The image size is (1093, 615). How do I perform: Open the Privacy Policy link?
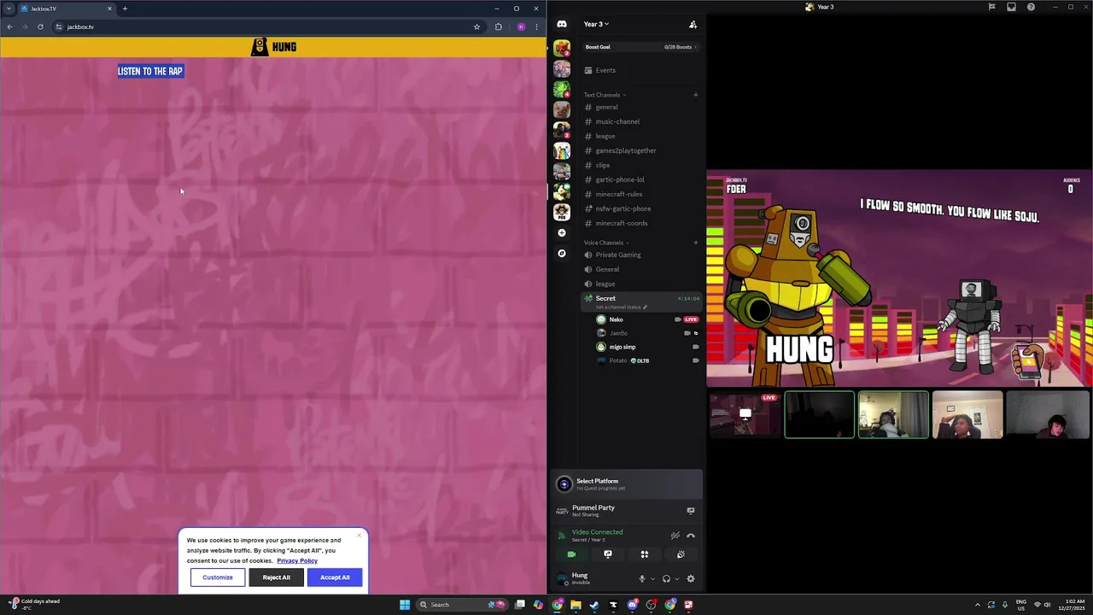[x=297, y=560]
